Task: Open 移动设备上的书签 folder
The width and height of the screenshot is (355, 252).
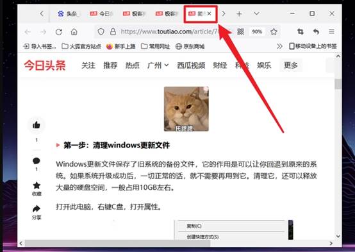Action: (x=313, y=46)
